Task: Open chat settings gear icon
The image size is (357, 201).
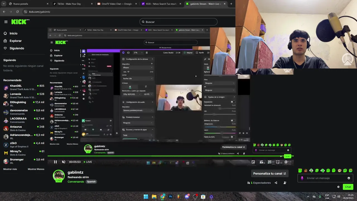Action: (x=338, y=187)
